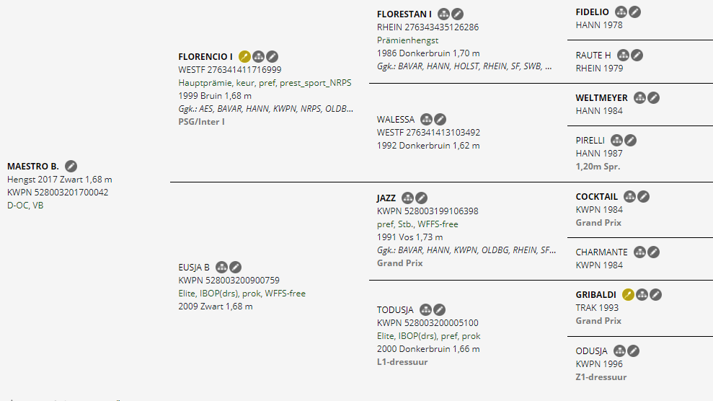Select the Jazz horse name
Screen dimensions: 713x401
pos(387,198)
